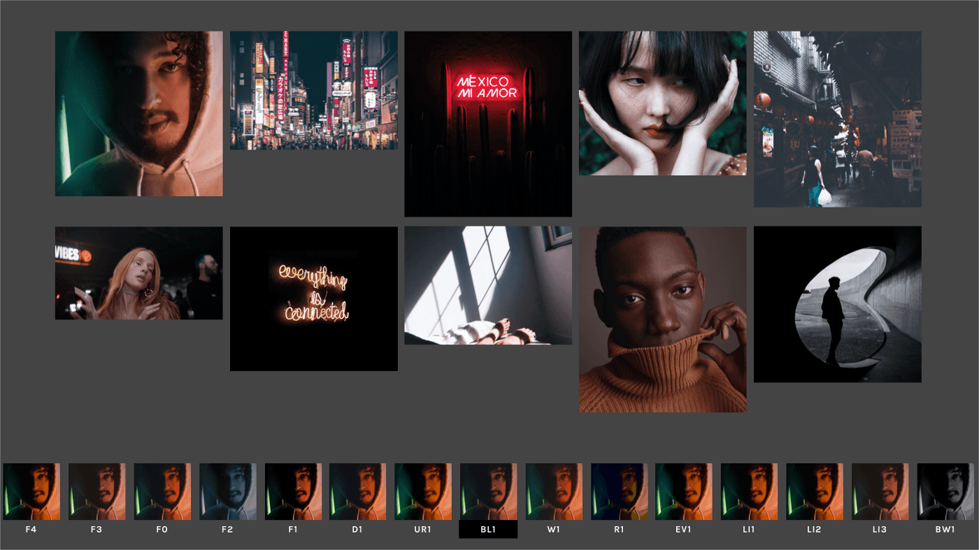Apply the F4 filter preset
This screenshot has width=979, height=550.
click(x=31, y=491)
